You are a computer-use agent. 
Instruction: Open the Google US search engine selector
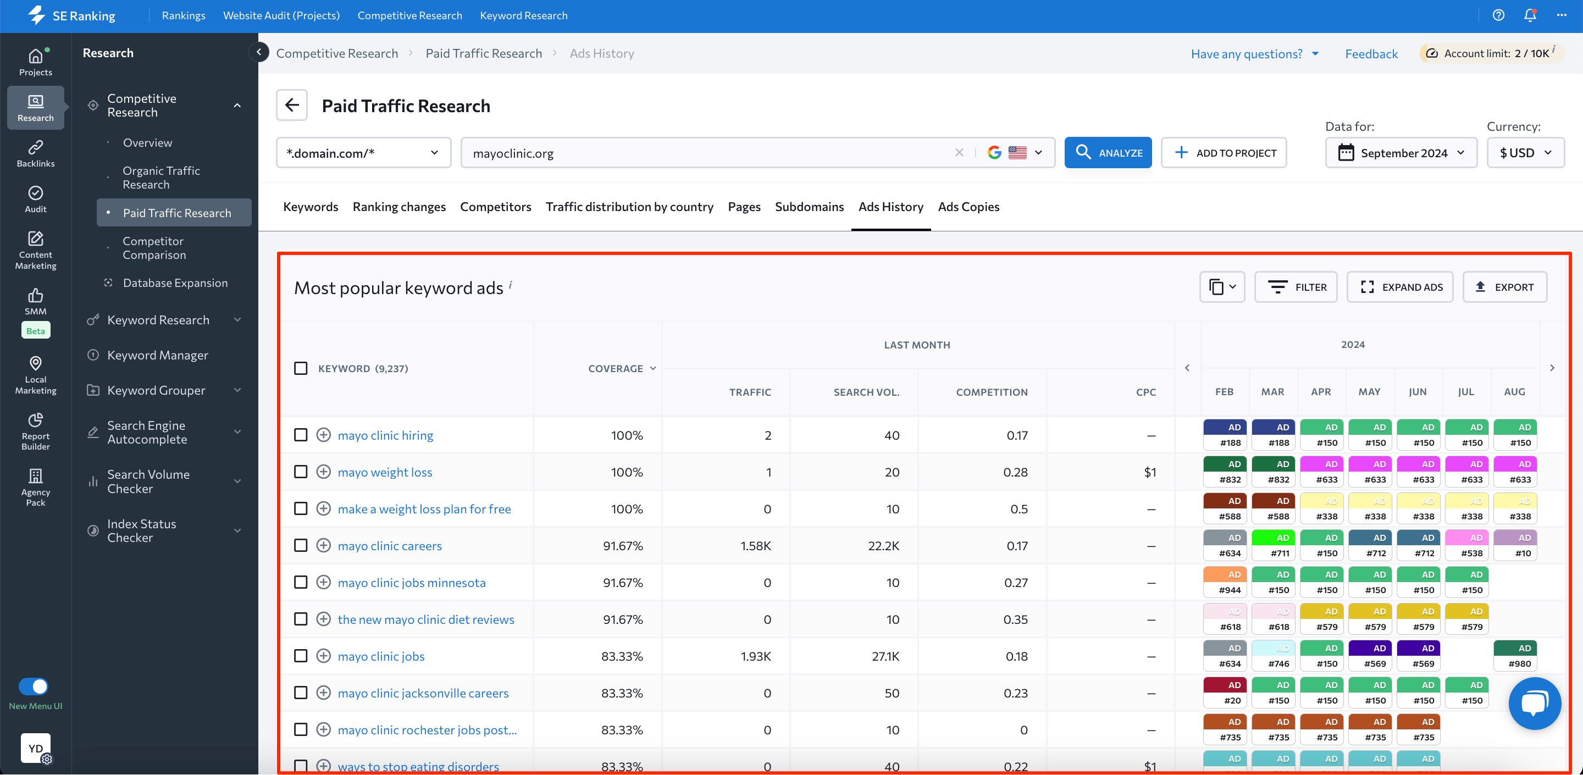(x=1015, y=152)
